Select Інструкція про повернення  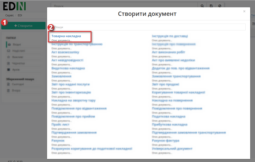coord(174,44)
